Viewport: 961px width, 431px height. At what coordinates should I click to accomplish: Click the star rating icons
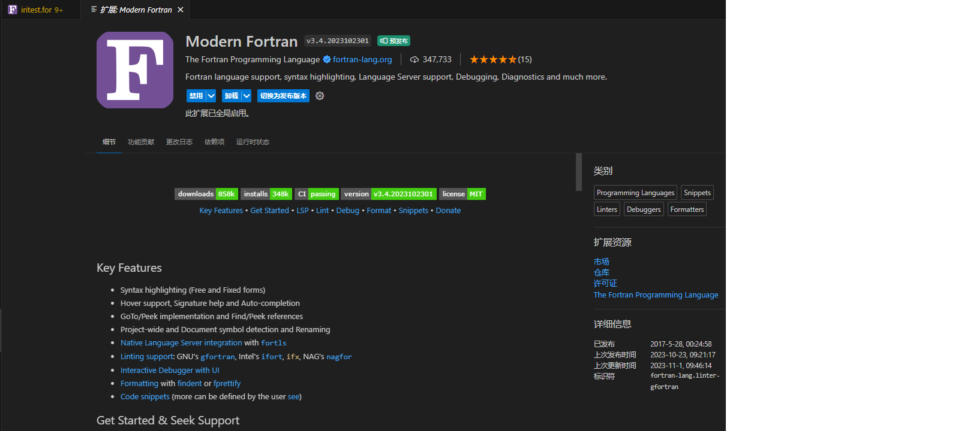click(493, 59)
